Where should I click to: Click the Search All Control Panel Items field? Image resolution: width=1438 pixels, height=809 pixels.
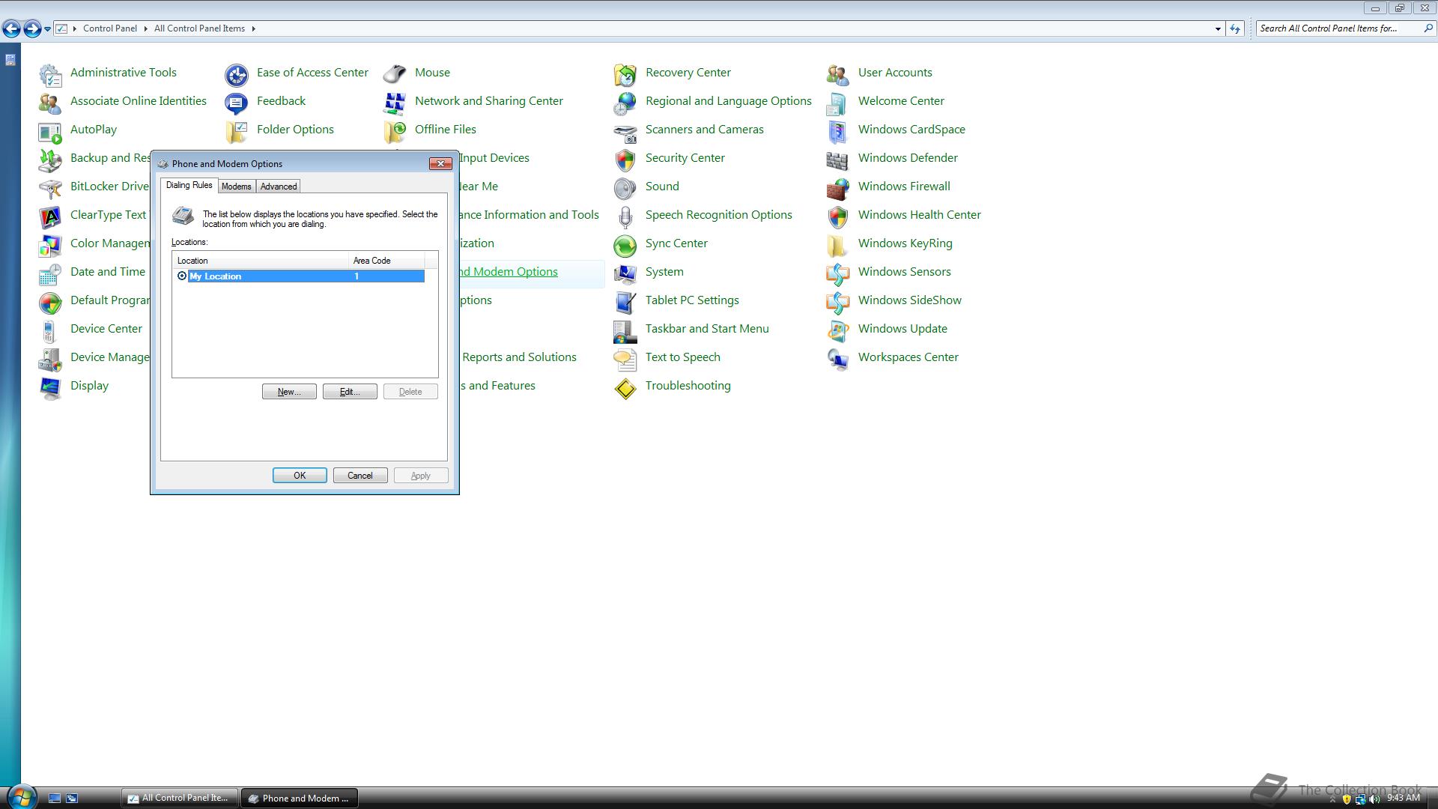click(1339, 28)
